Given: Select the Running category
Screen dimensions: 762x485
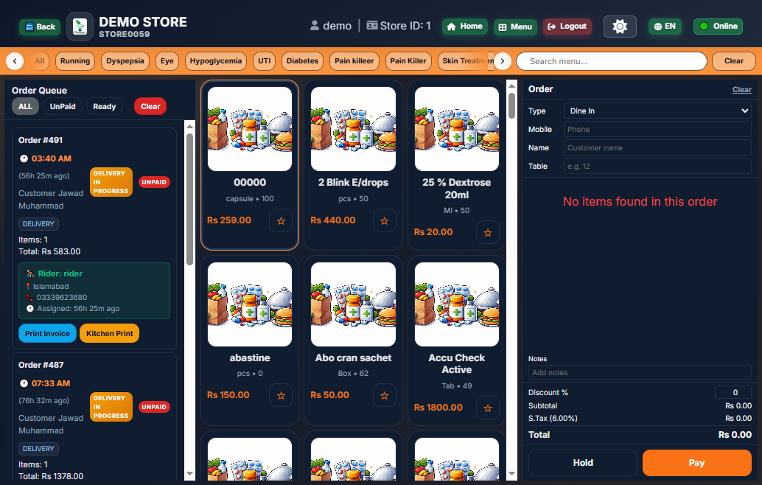Looking at the screenshot, I should [x=75, y=60].
